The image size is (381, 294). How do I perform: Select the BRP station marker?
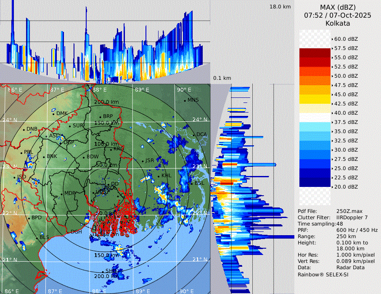(100, 117)
